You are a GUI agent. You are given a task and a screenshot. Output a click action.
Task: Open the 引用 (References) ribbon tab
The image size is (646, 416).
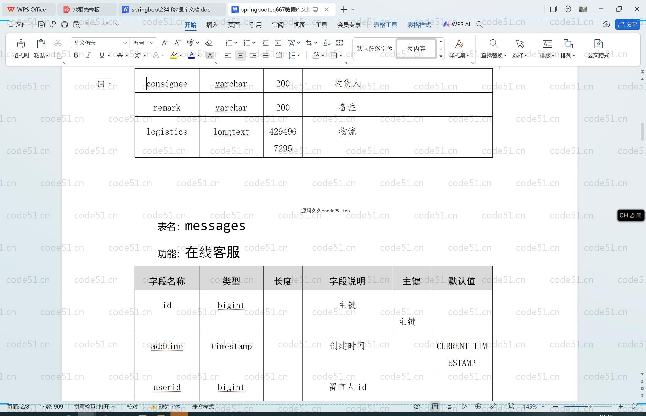(256, 25)
